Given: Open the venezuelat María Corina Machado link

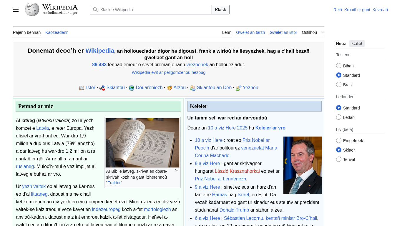Looking at the screenshot, I should [236, 152].
